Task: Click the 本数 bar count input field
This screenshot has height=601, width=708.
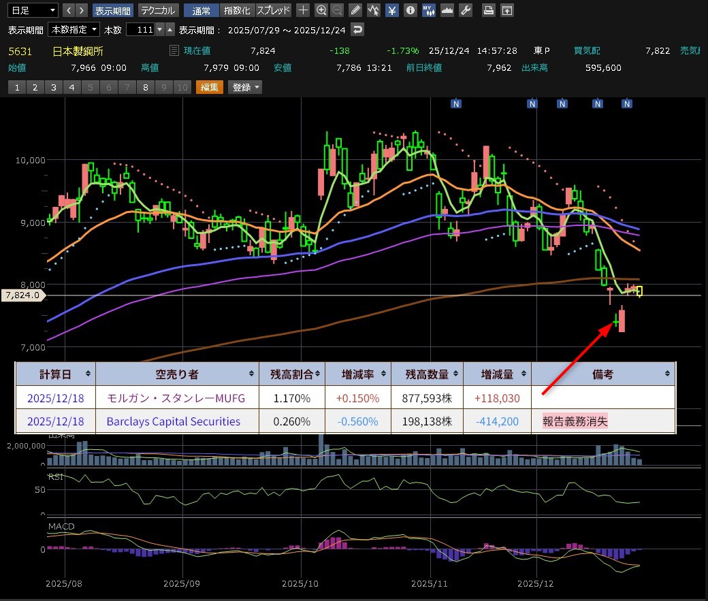Action: coord(140,30)
